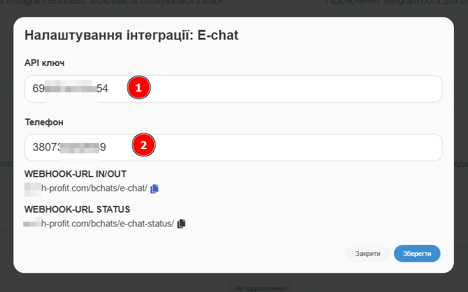Copy the WEBHOOK-URL STATUS address

pos(181,224)
